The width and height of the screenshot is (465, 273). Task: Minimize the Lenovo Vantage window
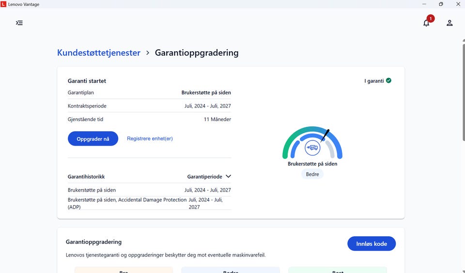(x=424, y=4)
